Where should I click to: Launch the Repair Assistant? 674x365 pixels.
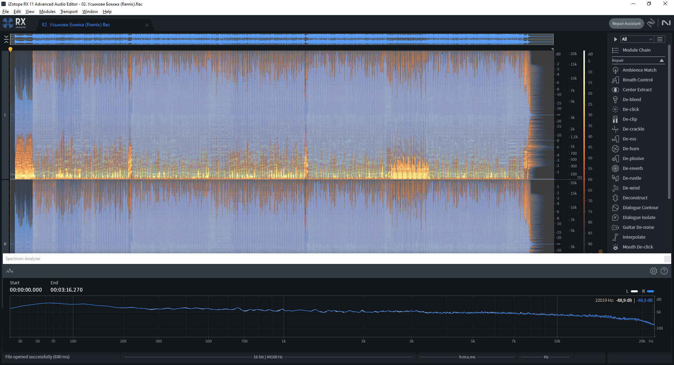click(x=626, y=24)
